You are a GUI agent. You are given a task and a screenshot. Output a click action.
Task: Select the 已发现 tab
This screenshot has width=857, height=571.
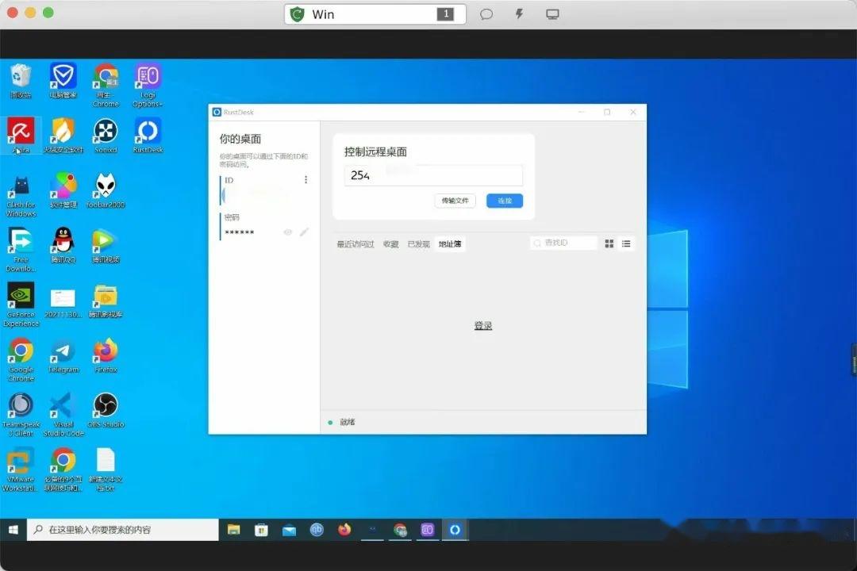click(418, 243)
